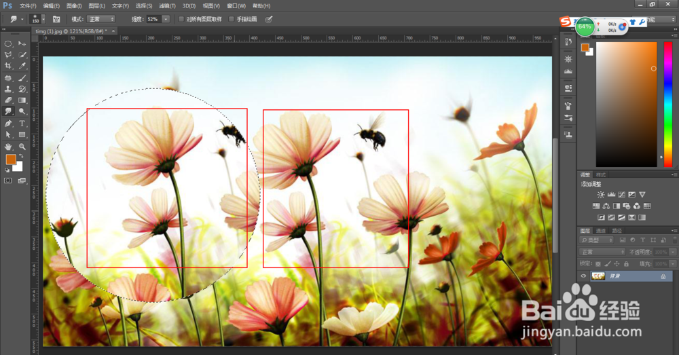Open the 窗口(W) menu

click(x=236, y=6)
